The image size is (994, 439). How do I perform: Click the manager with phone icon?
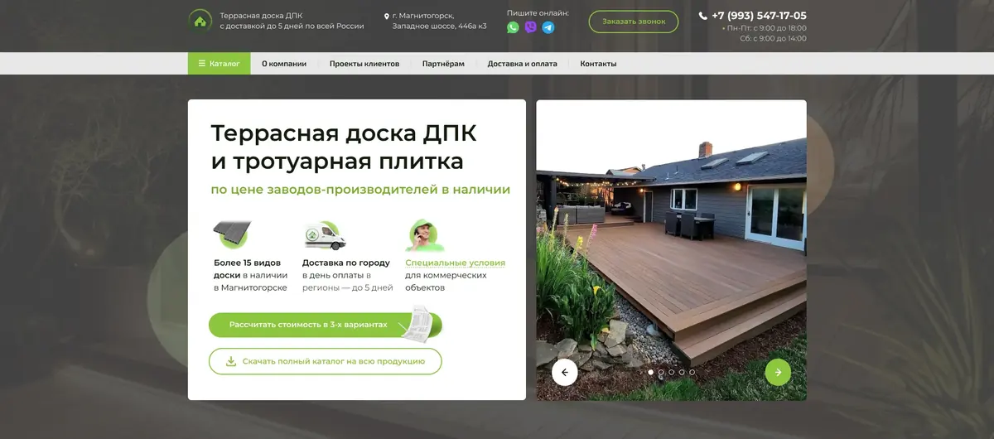pos(425,235)
